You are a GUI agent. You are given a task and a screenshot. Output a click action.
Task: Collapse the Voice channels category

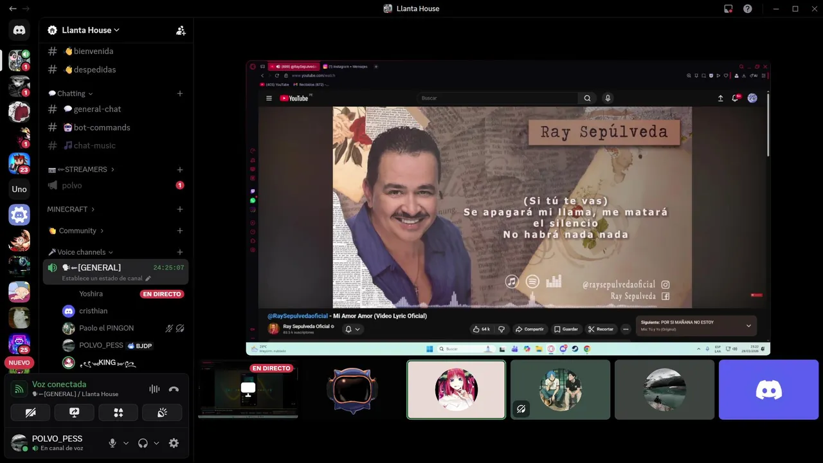80,252
